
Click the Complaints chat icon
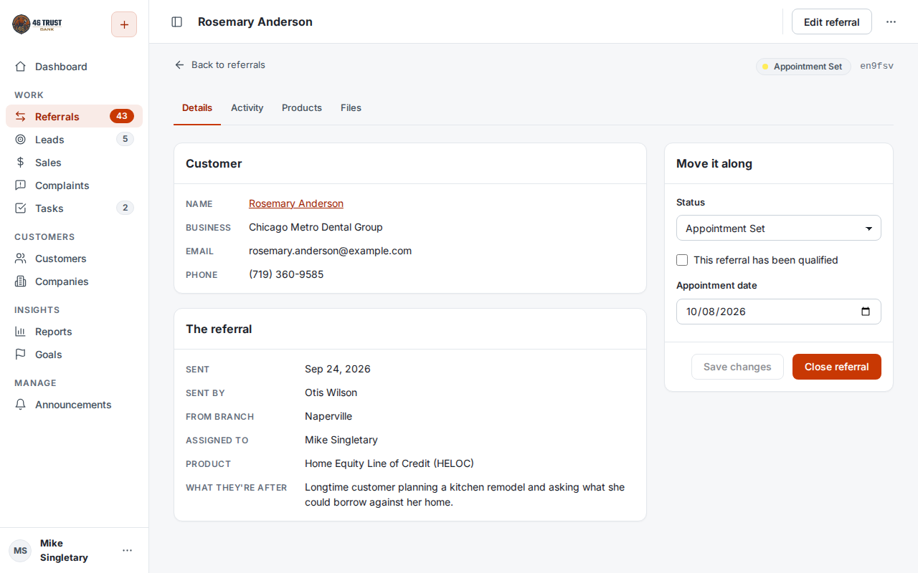(21, 186)
